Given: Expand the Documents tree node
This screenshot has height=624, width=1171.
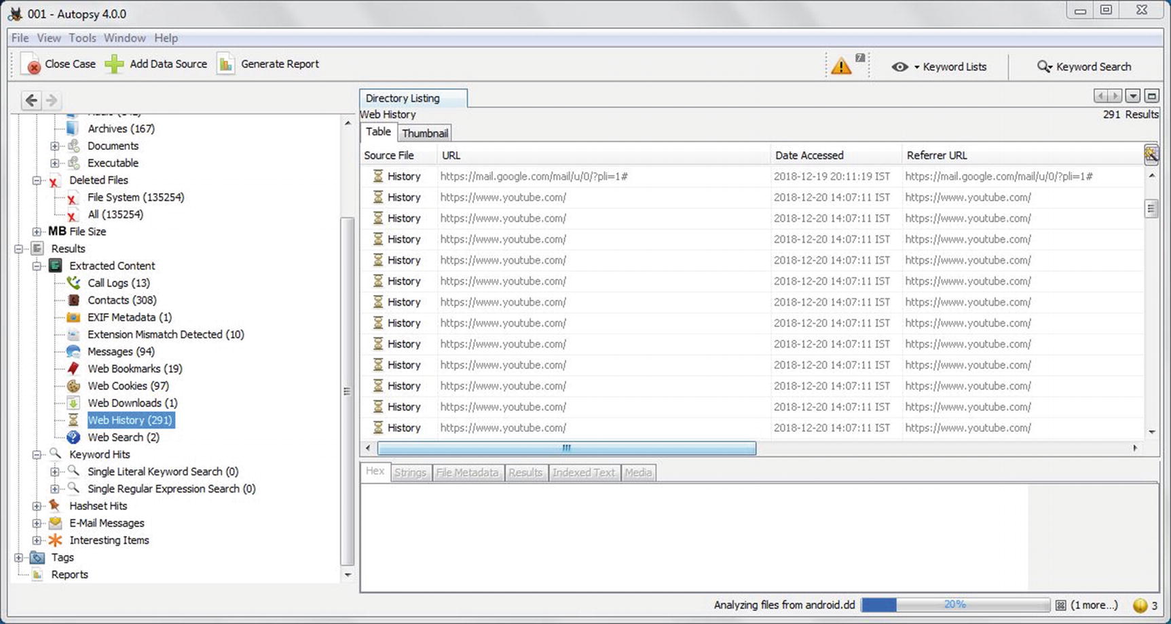Looking at the screenshot, I should pos(55,146).
